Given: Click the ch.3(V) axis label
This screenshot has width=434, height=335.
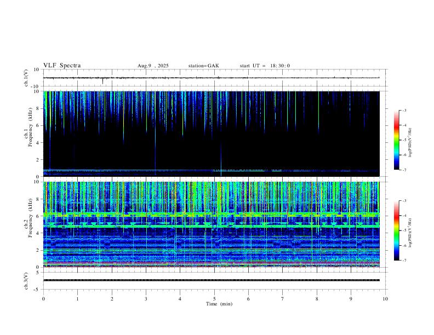Looking at the screenshot, I should tap(26, 280).
